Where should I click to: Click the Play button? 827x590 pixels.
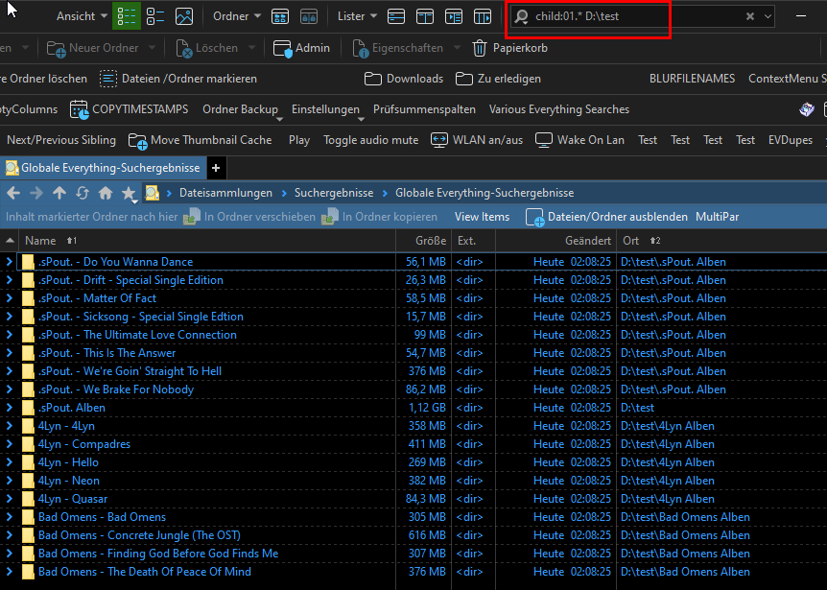point(299,140)
